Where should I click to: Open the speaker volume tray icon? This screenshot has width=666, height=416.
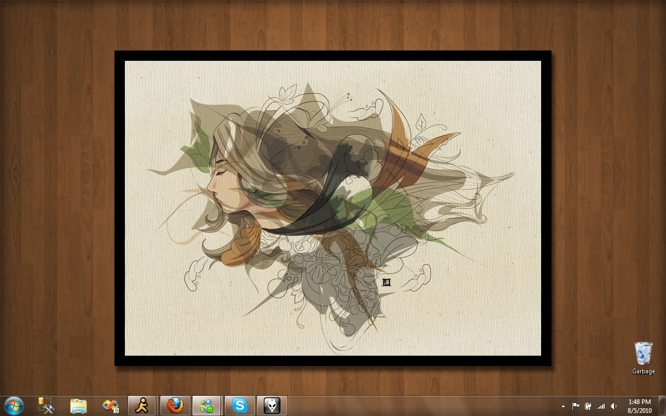click(614, 406)
